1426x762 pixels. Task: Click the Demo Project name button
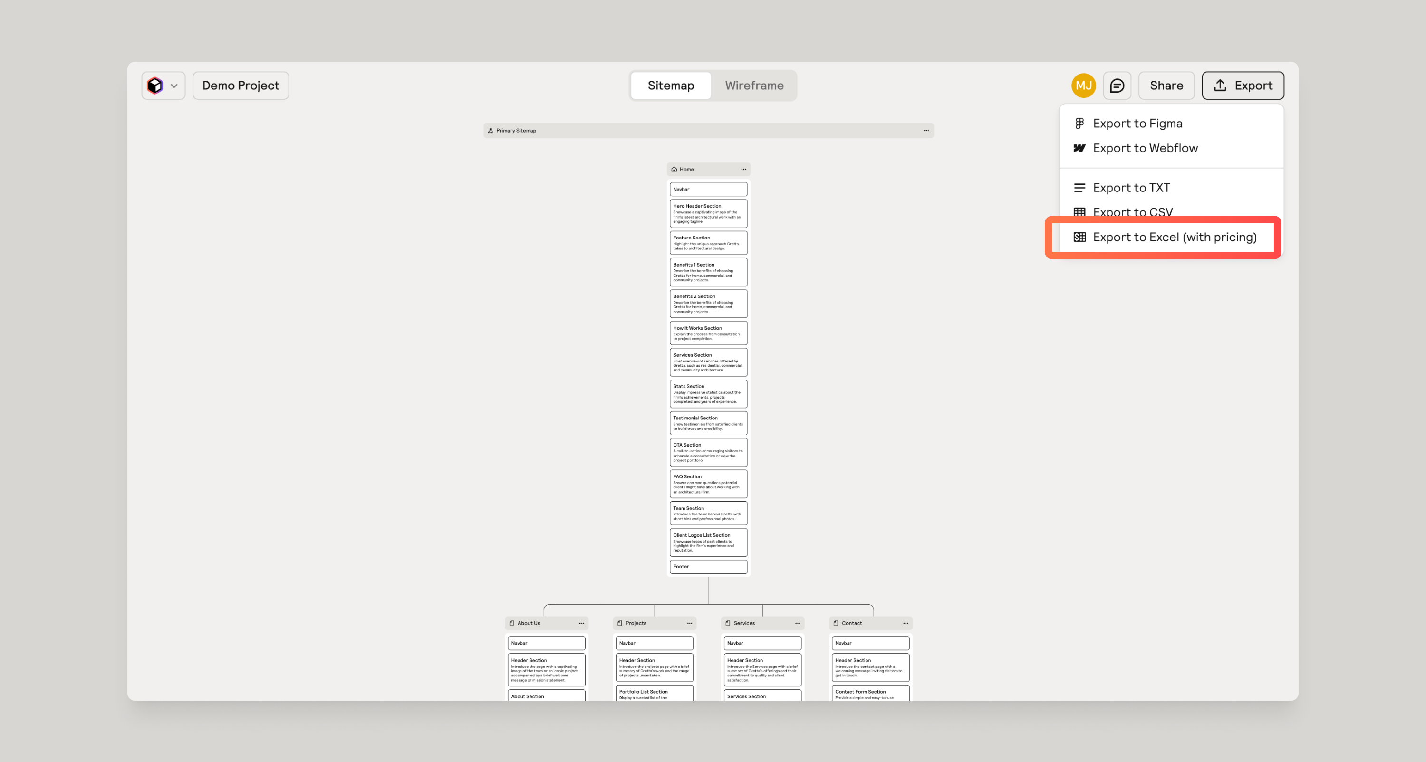(240, 85)
